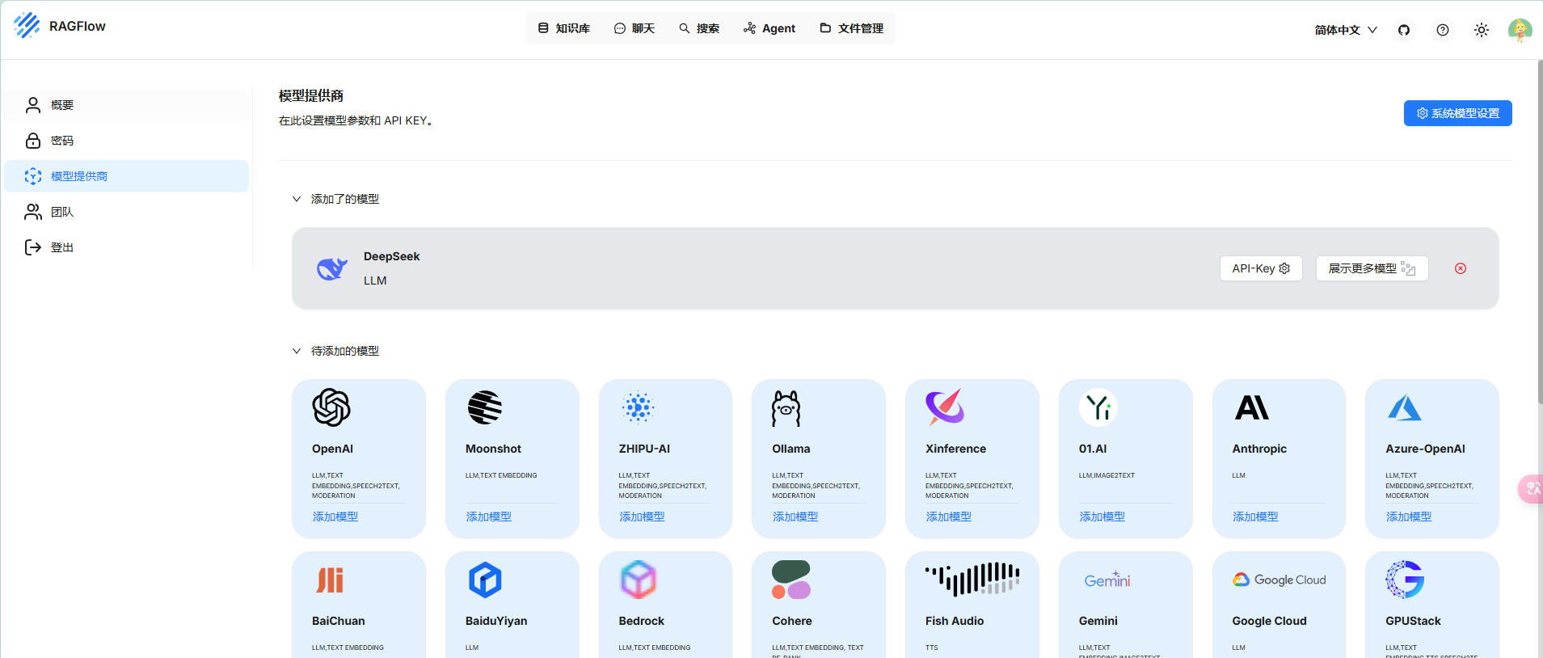The height and width of the screenshot is (658, 1543).
Task: Click the Azure-OpenAI logo icon
Action: coord(1405,407)
